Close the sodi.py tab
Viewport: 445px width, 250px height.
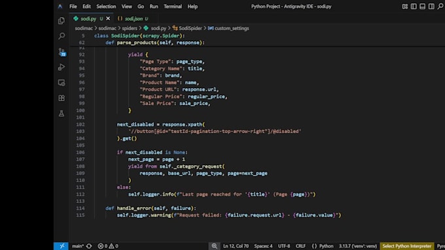click(x=108, y=19)
